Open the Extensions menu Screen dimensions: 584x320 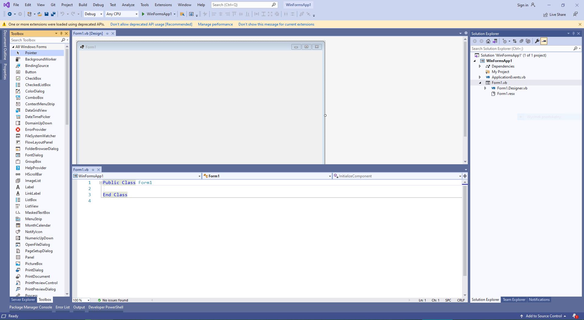pos(163,5)
